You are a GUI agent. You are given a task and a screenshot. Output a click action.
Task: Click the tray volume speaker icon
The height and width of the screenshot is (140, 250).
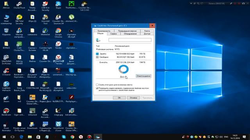[221, 137]
